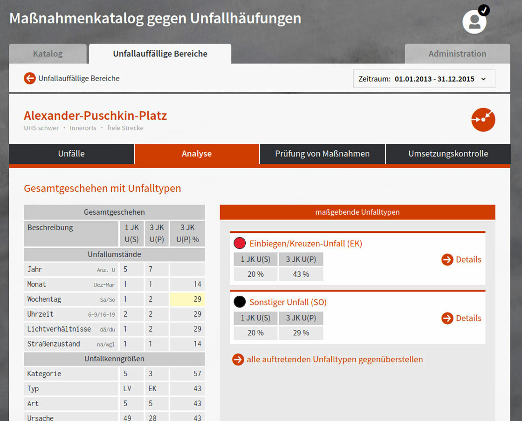This screenshot has height=421, width=522.
Task: Switch to the Unfälle tab
Action: point(71,154)
